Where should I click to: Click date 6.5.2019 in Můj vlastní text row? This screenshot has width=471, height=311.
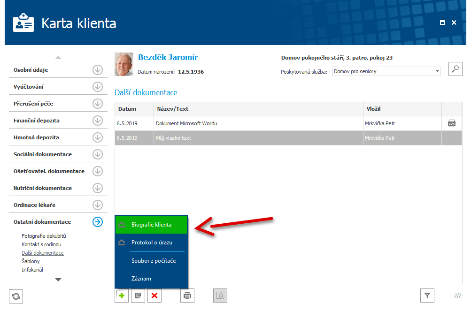click(127, 138)
